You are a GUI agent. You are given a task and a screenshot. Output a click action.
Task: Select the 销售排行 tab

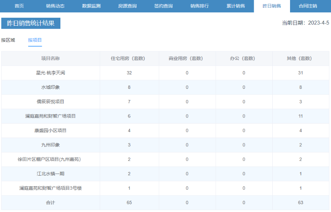click(199, 6)
